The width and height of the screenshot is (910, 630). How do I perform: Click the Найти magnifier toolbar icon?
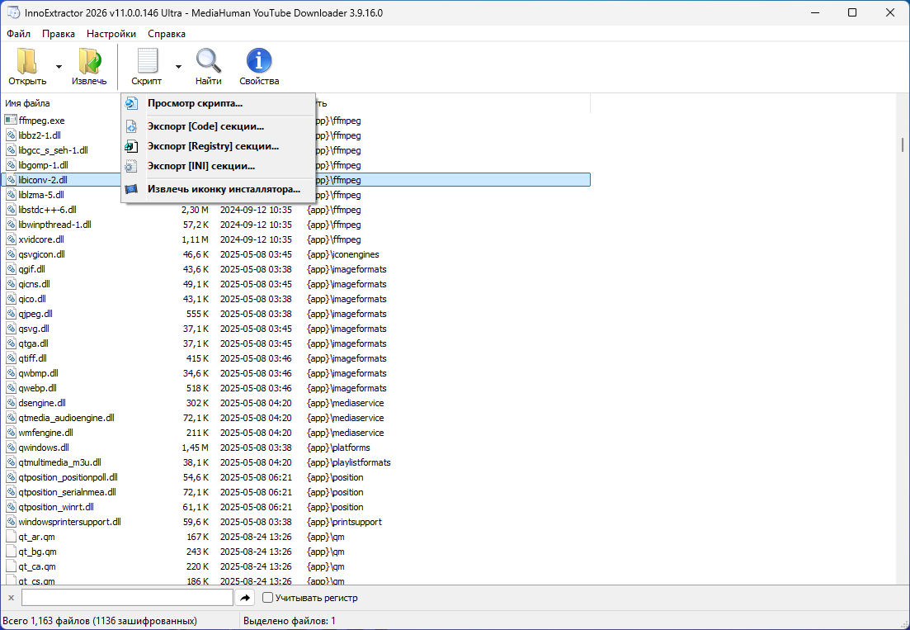209,61
